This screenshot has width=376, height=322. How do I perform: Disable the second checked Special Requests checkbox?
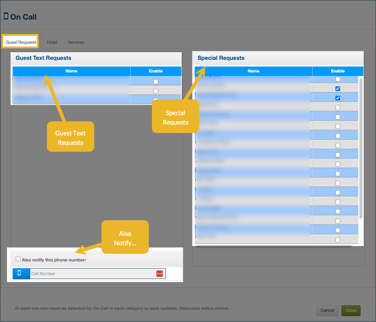[x=338, y=98]
